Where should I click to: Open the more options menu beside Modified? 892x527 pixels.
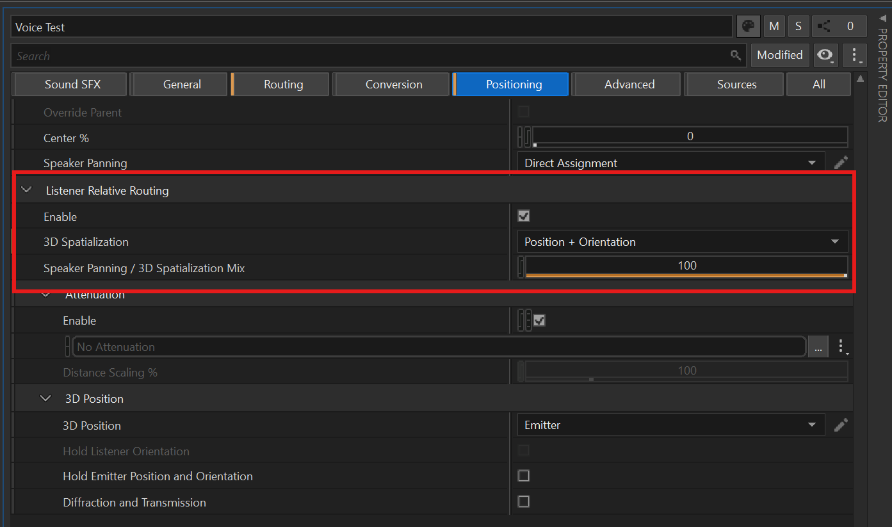[x=854, y=55]
